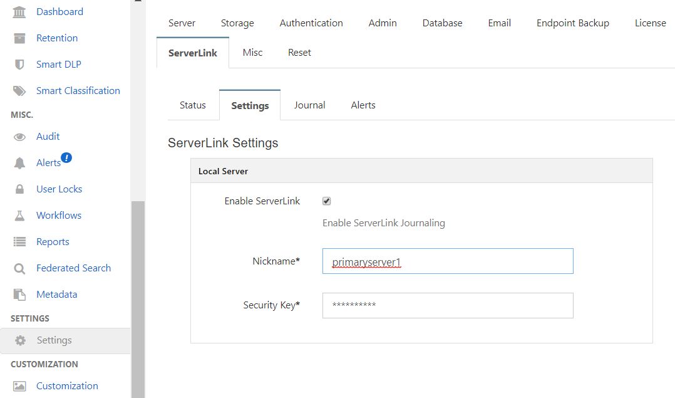Open the Alerts sidebar link
Image resolution: width=675 pixels, height=398 pixels.
(x=48, y=162)
